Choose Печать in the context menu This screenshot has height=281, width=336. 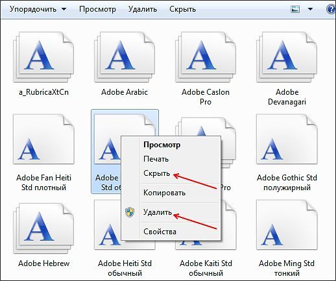click(x=156, y=159)
